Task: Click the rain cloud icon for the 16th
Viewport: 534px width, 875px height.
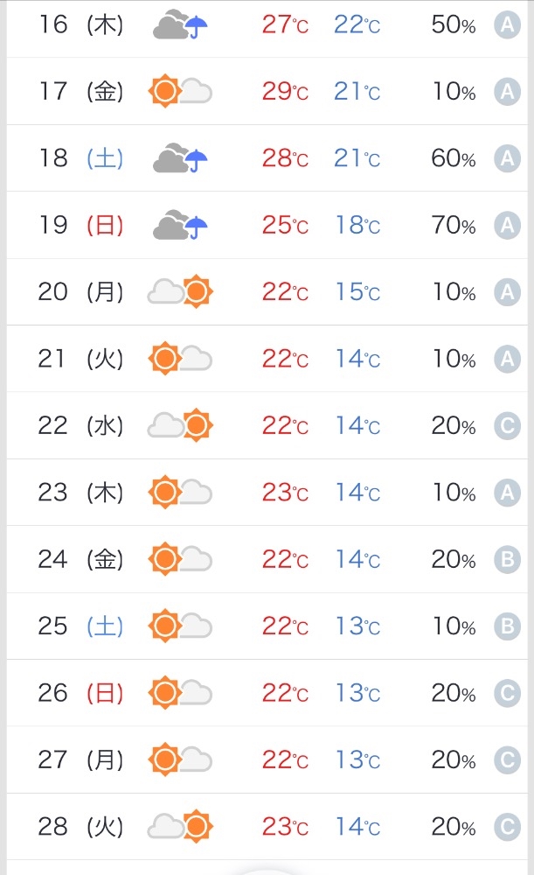Action: pyautogui.click(x=180, y=25)
